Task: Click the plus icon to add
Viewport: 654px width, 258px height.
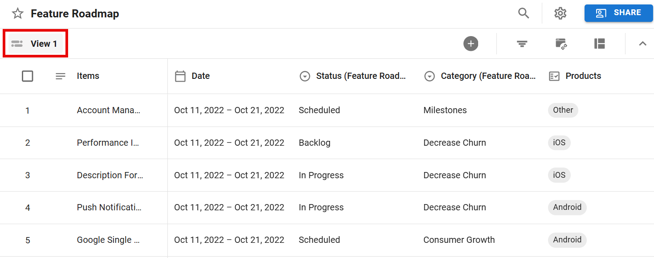Action: coord(471,44)
